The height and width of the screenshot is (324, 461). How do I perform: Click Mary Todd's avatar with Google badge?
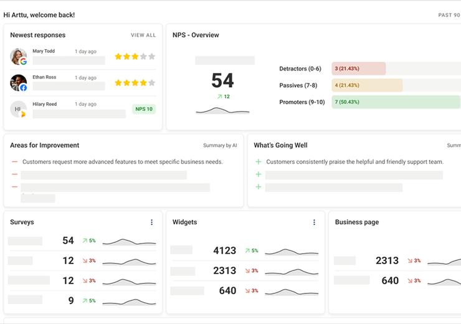click(19, 57)
